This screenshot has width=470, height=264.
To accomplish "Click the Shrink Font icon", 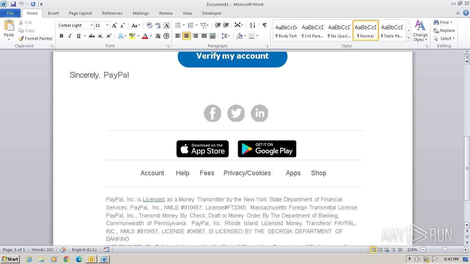I will click(123, 25).
